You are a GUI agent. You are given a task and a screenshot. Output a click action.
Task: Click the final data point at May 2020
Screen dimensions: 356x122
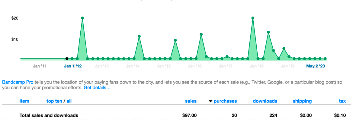[325, 59]
